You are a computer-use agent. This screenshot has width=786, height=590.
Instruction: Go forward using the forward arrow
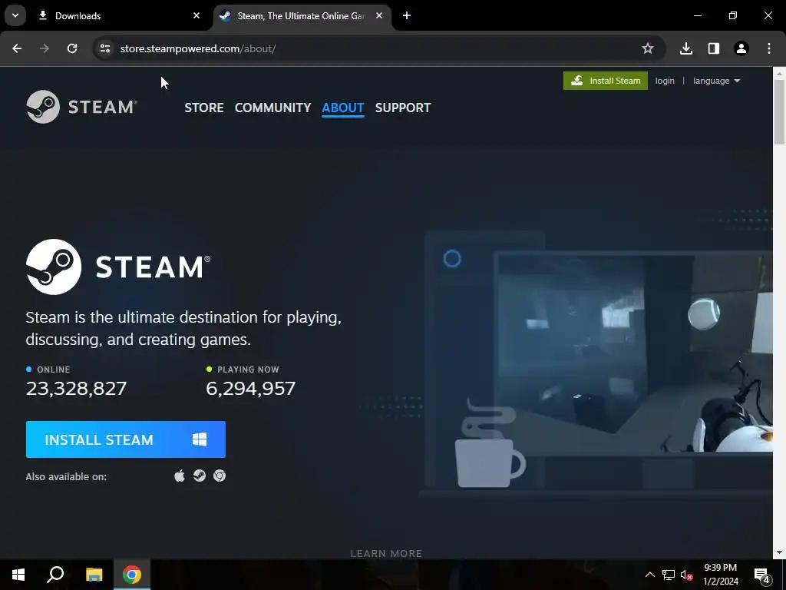[x=45, y=48]
